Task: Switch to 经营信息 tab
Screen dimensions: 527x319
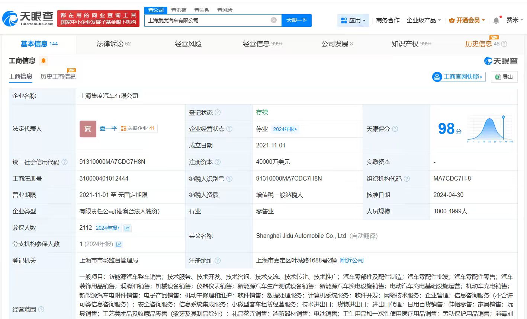Action: point(263,44)
